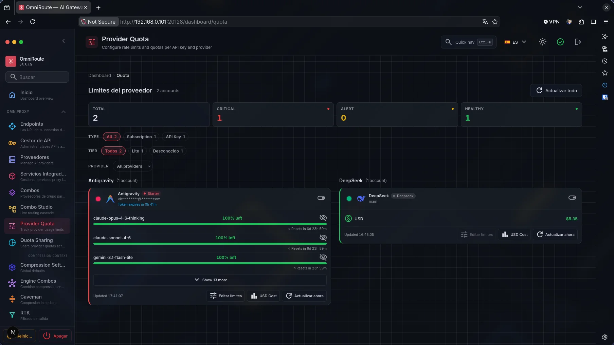Open the browser tab list dropdown
Screen dimensions: 614x345
pos(580,7)
